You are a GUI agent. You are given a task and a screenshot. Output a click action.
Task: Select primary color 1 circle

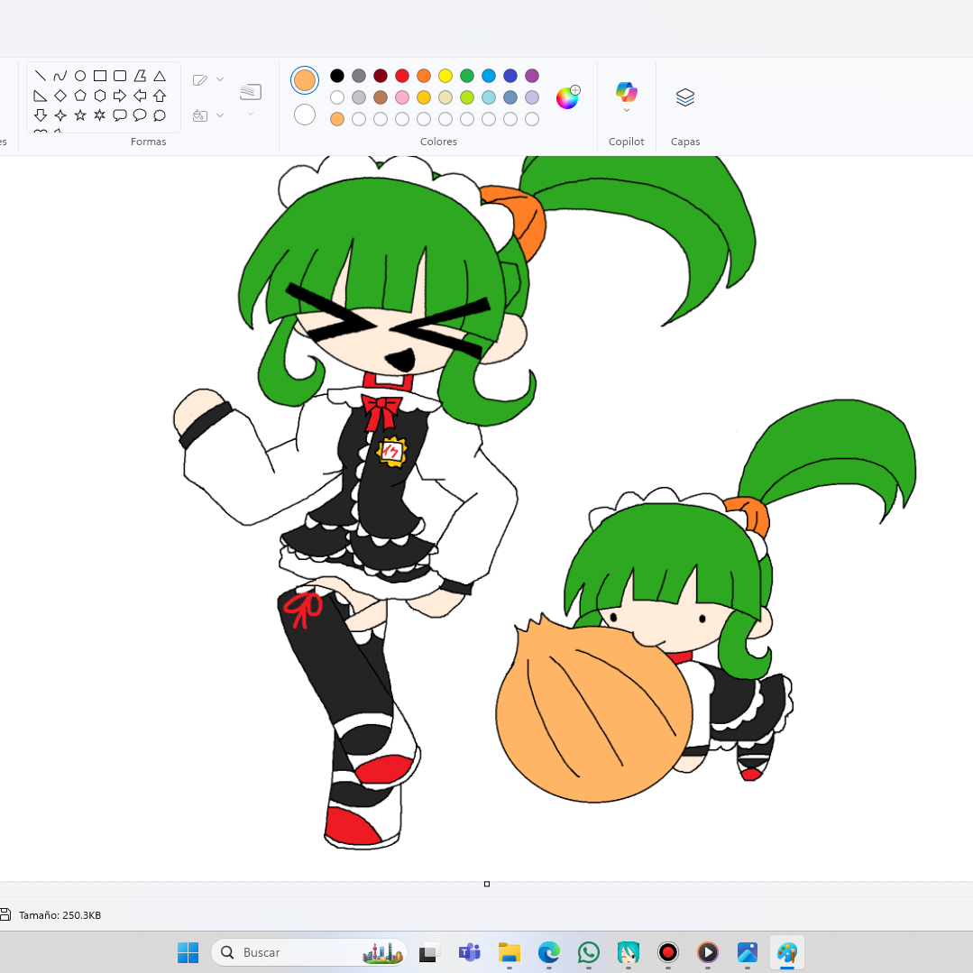pyautogui.click(x=305, y=80)
